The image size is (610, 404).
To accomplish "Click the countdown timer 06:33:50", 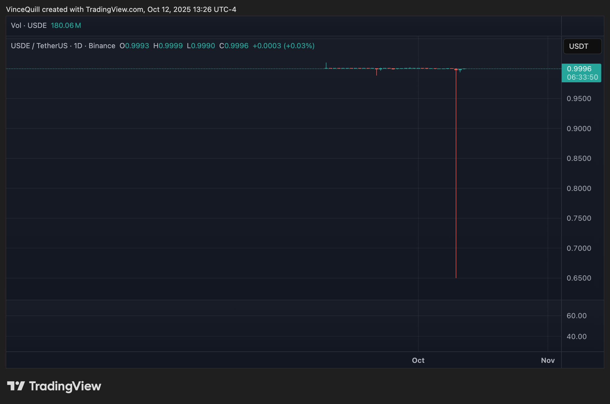I will 582,77.
